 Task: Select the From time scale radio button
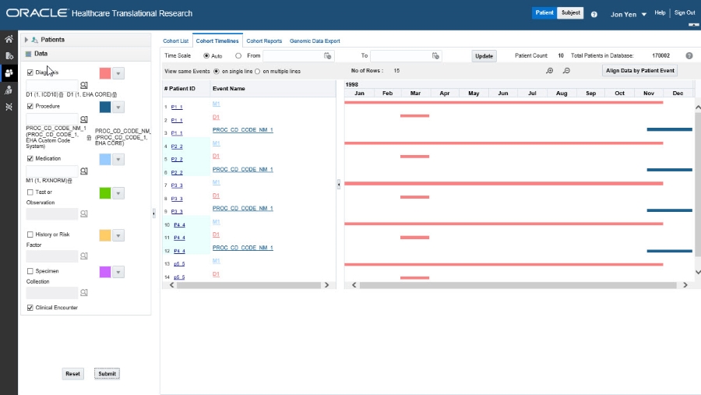point(238,56)
